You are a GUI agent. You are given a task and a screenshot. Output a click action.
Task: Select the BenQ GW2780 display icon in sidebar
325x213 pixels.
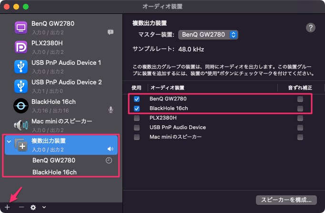(21, 28)
